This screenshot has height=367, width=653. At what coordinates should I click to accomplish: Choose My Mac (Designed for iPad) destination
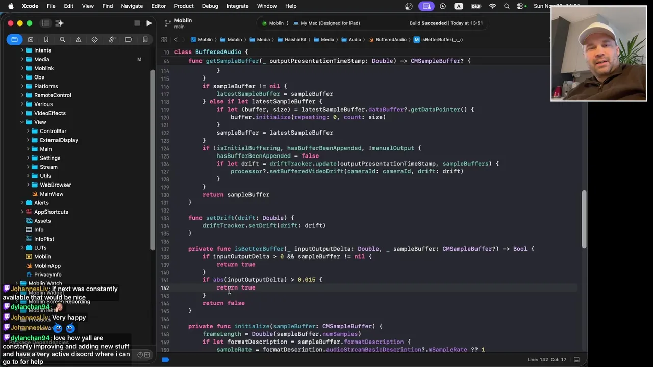[x=326, y=23]
